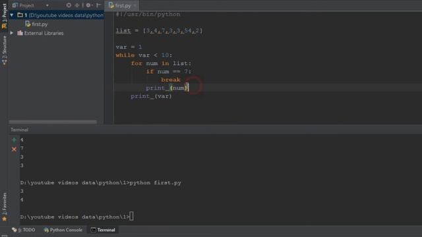Collapse the project root folder 1
This screenshot has width=422, height=237.
point(12,15)
